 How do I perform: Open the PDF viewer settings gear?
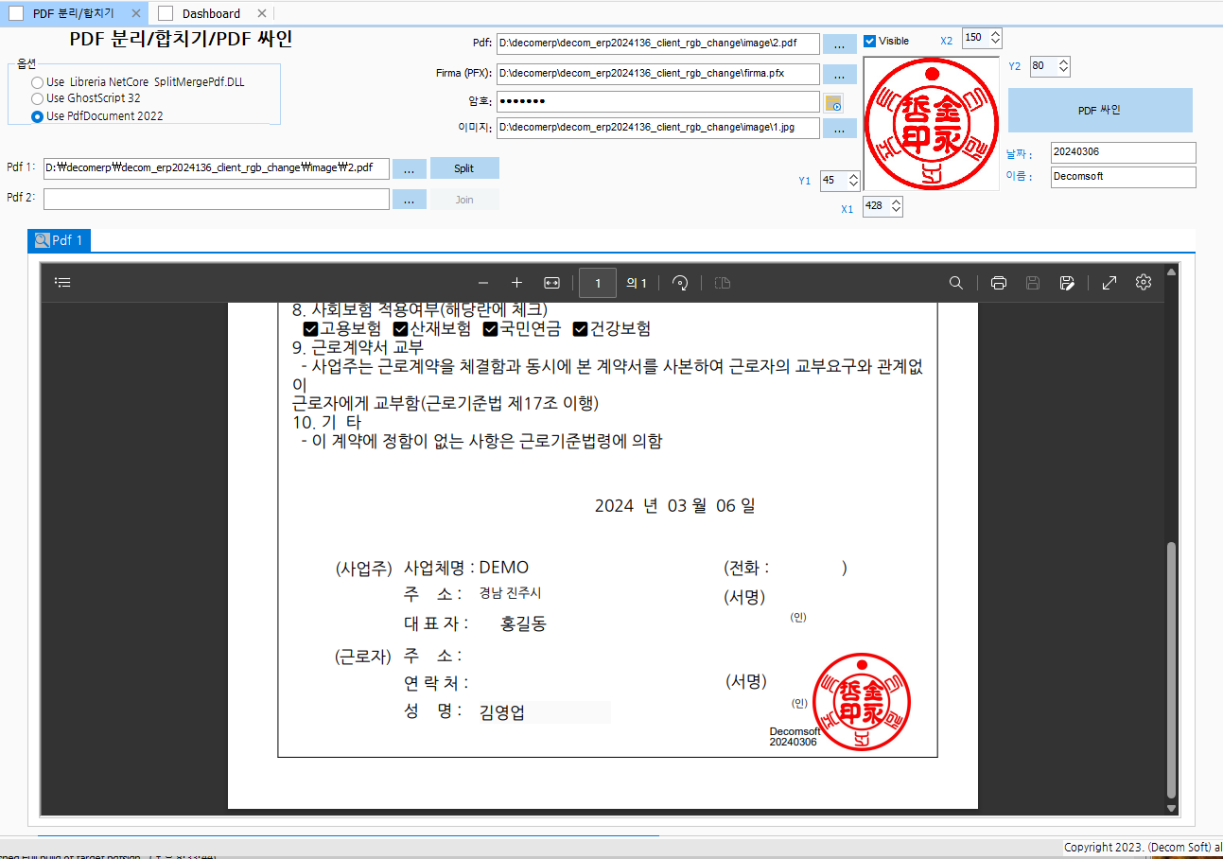pos(1144,283)
